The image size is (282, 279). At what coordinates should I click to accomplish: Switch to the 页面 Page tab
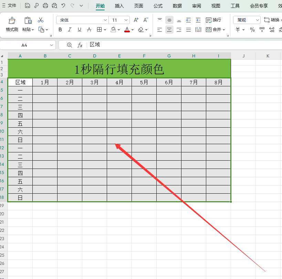pyautogui.click(x=139, y=6)
